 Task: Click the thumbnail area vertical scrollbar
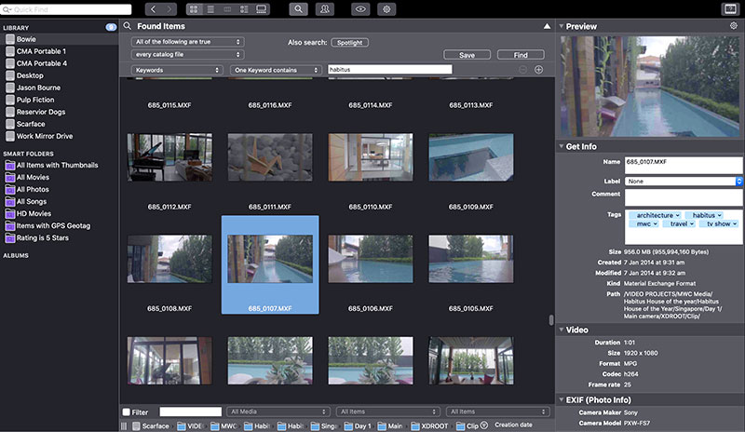551,320
